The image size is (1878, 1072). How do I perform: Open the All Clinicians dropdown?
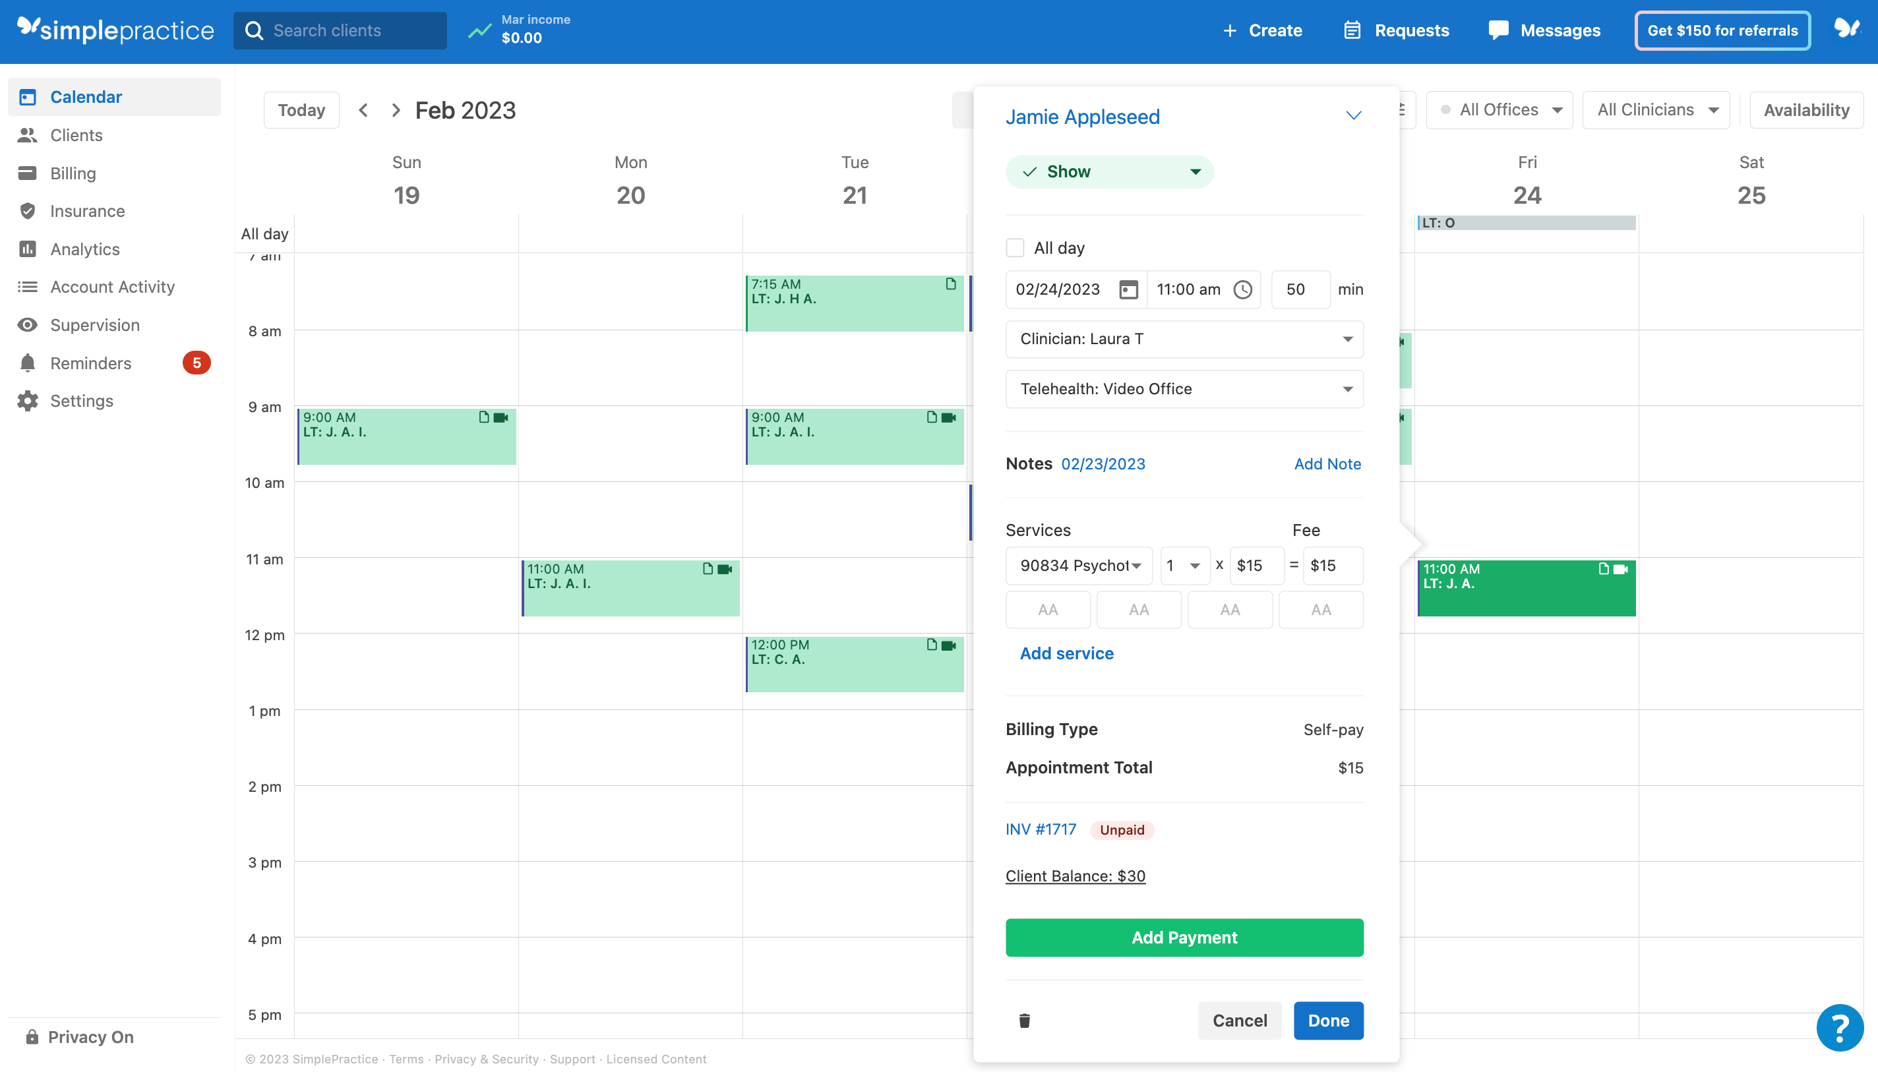[x=1654, y=109]
